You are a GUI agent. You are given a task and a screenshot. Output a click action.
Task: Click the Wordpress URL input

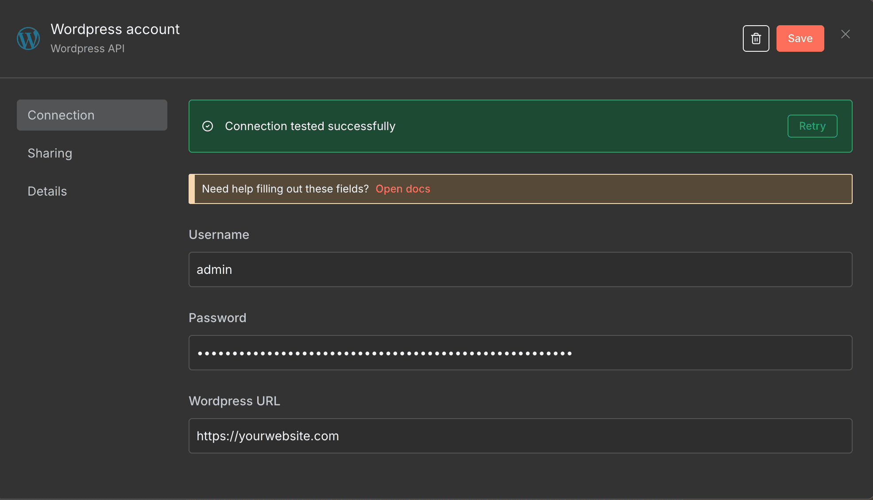tap(487, 436)
